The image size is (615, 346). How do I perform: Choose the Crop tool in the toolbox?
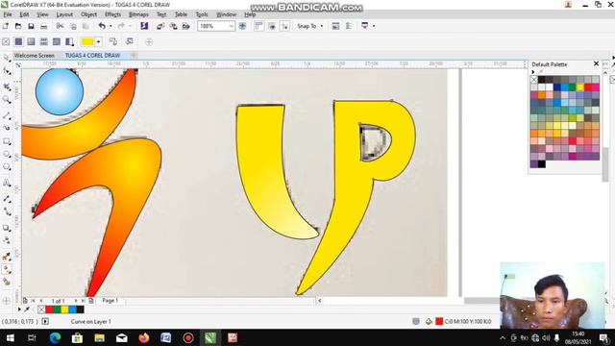point(7,86)
